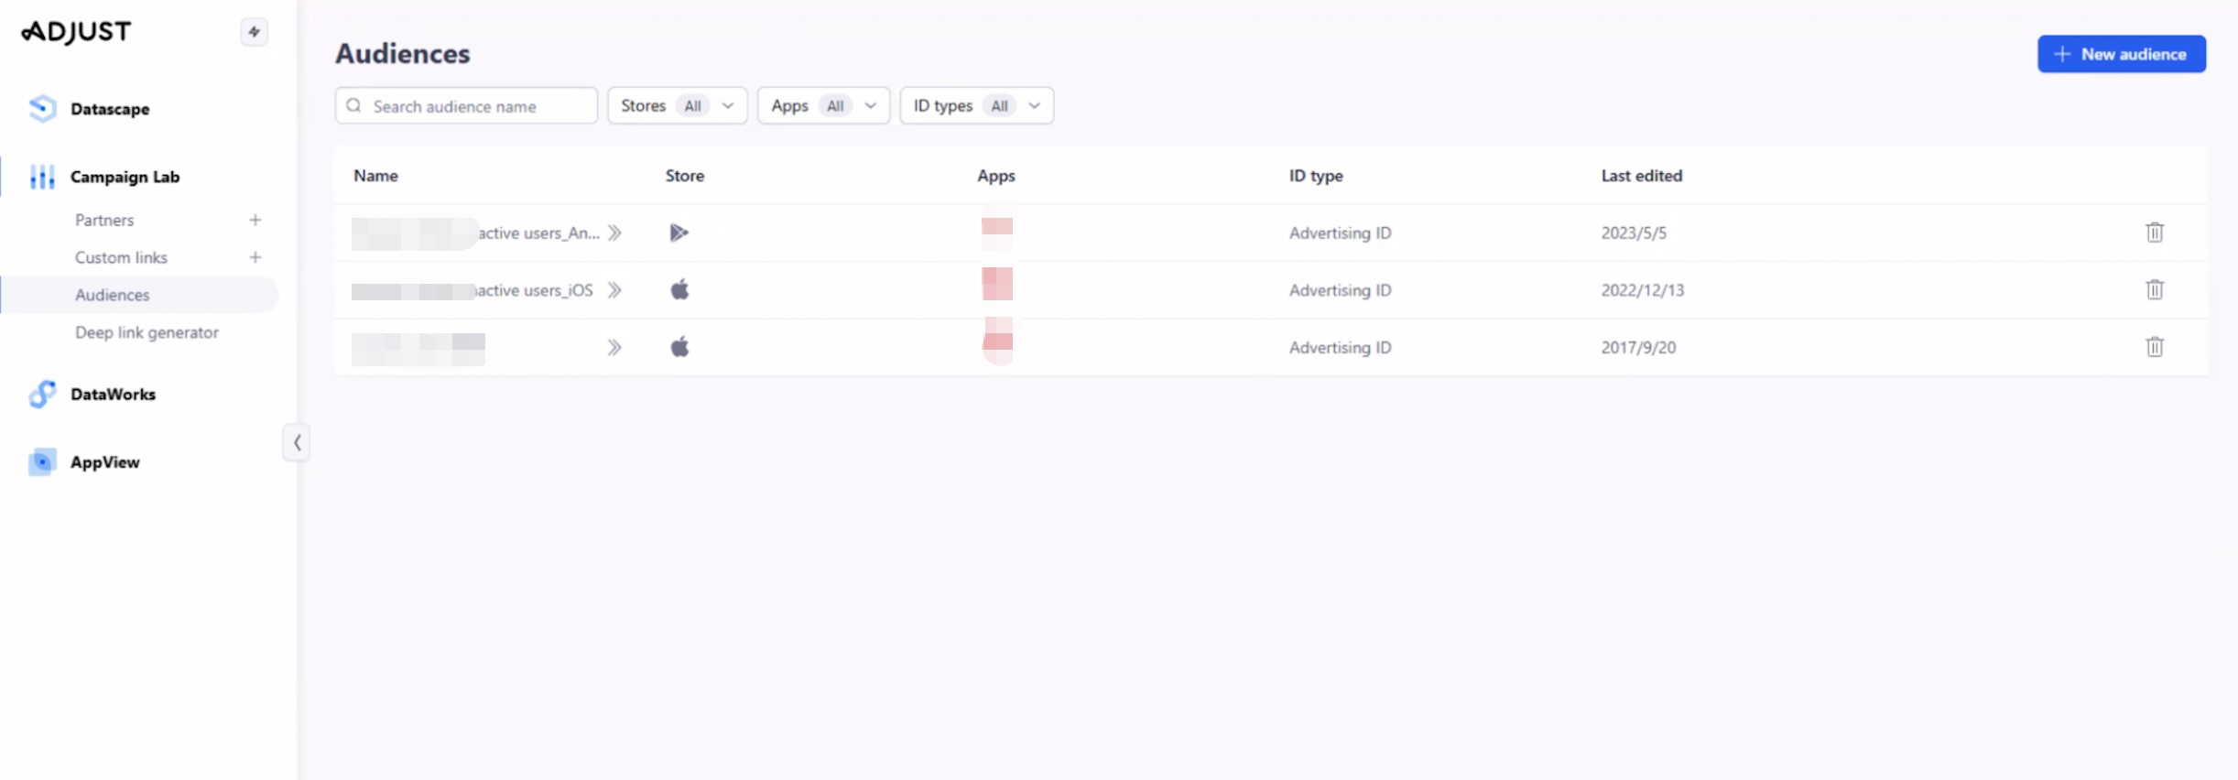Delete the audience edited 2022/12/13
The image size is (2238, 780).
point(2154,290)
